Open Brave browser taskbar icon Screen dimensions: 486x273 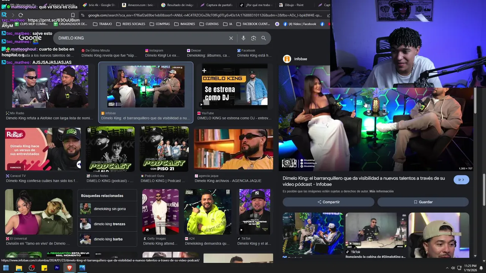click(69, 268)
